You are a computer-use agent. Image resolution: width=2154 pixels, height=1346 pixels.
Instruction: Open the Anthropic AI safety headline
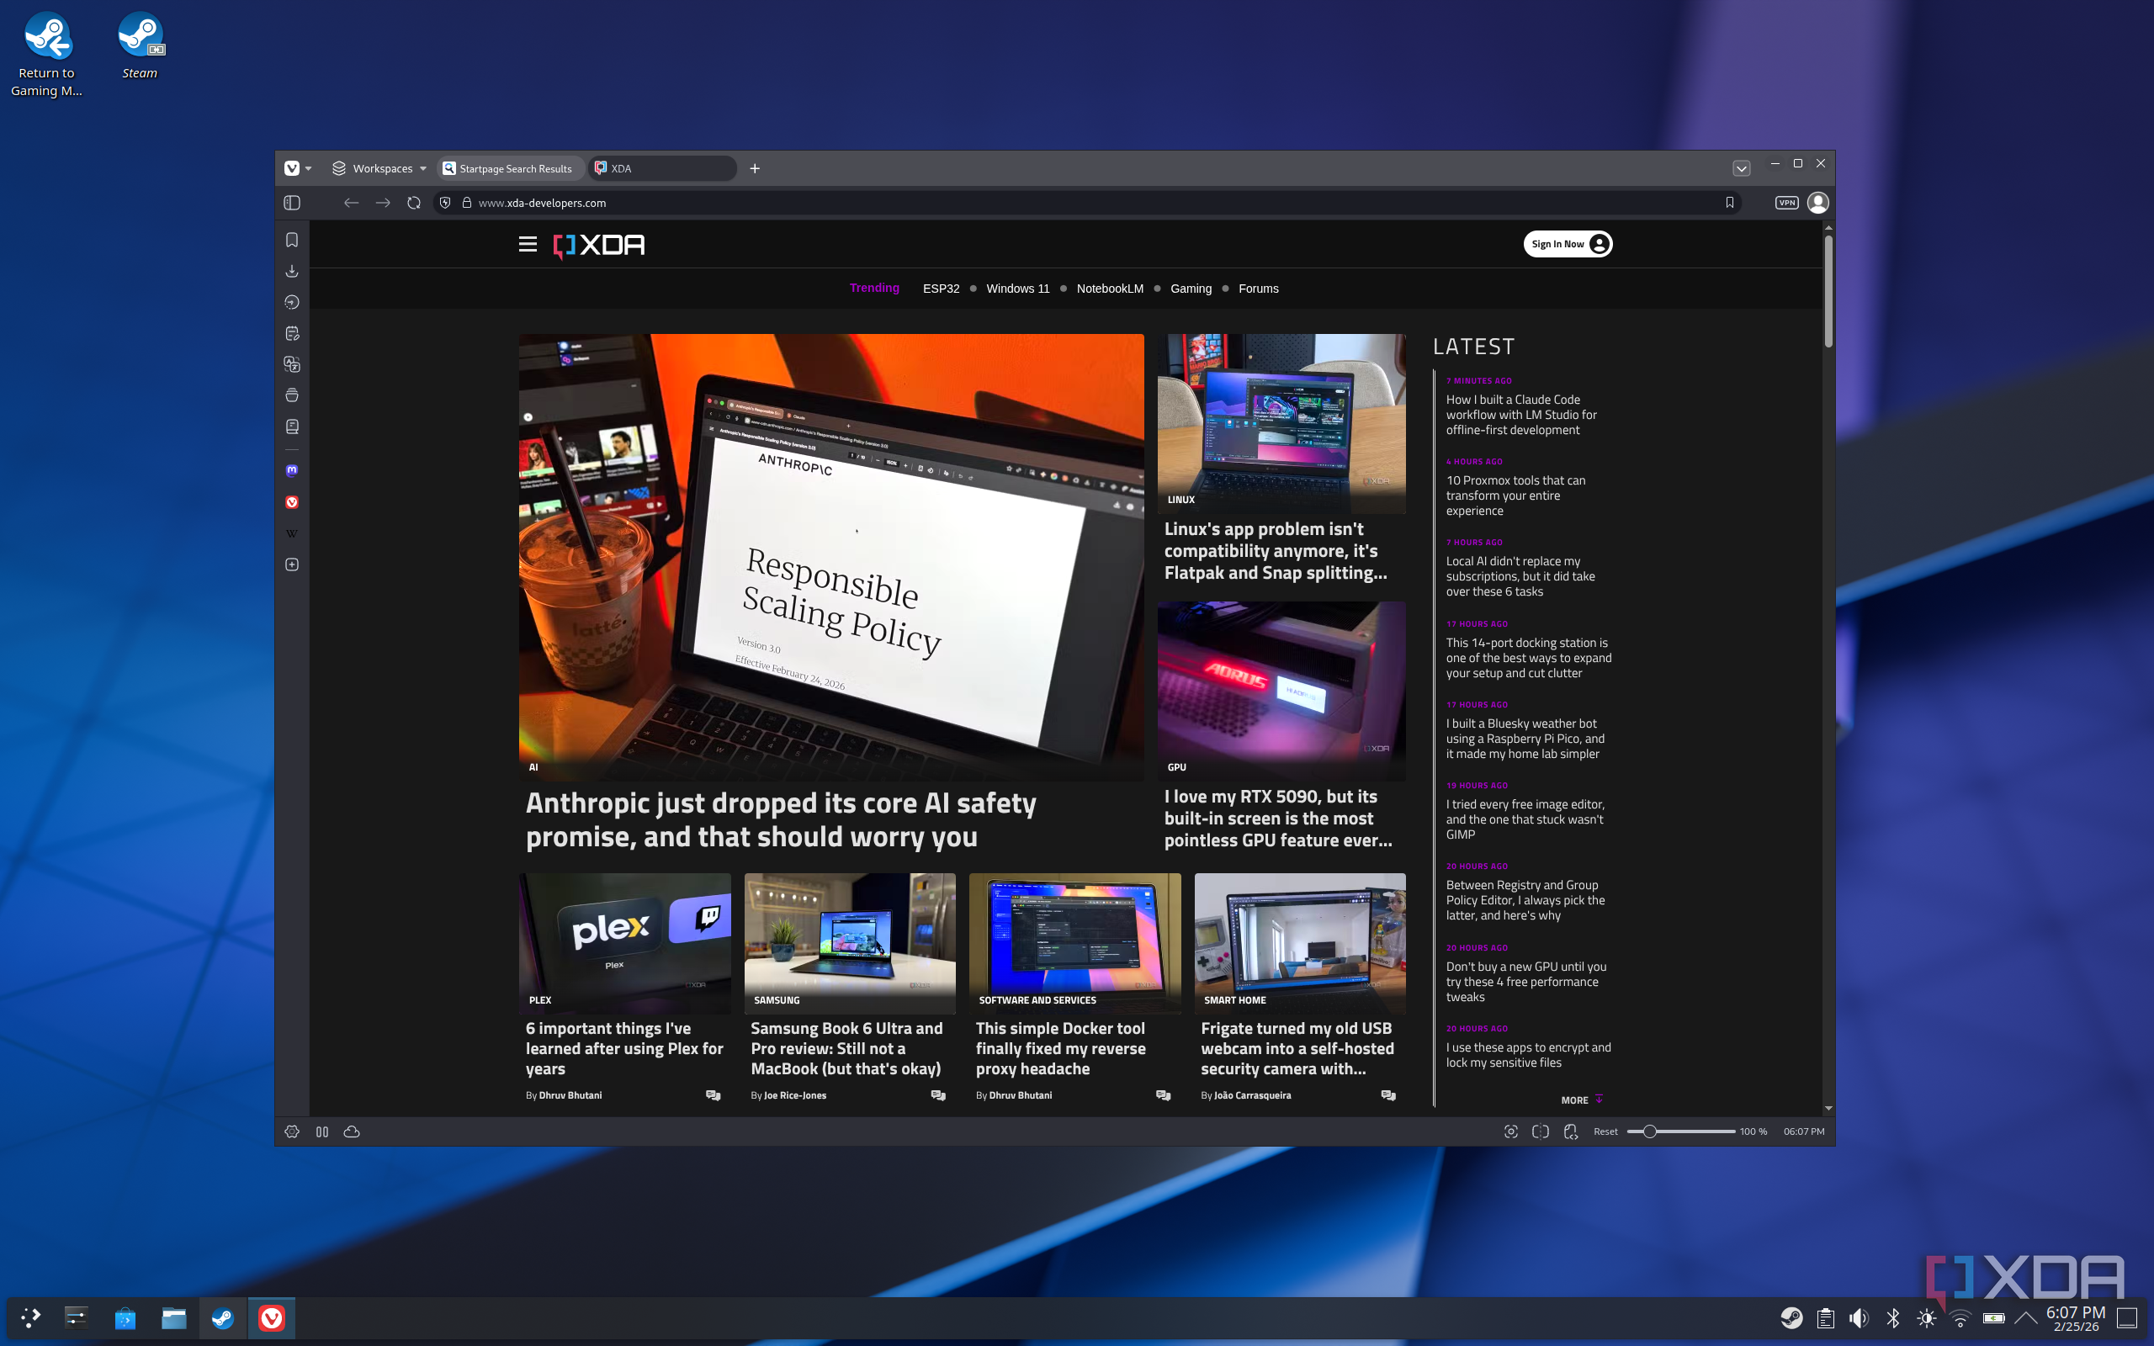(782, 820)
